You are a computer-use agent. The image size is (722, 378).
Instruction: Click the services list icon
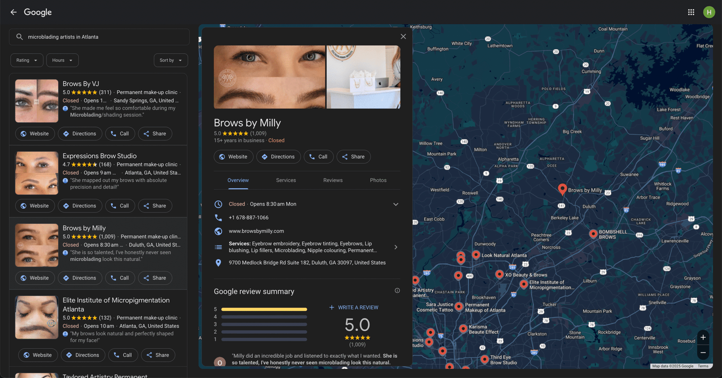(x=218, y=247)
